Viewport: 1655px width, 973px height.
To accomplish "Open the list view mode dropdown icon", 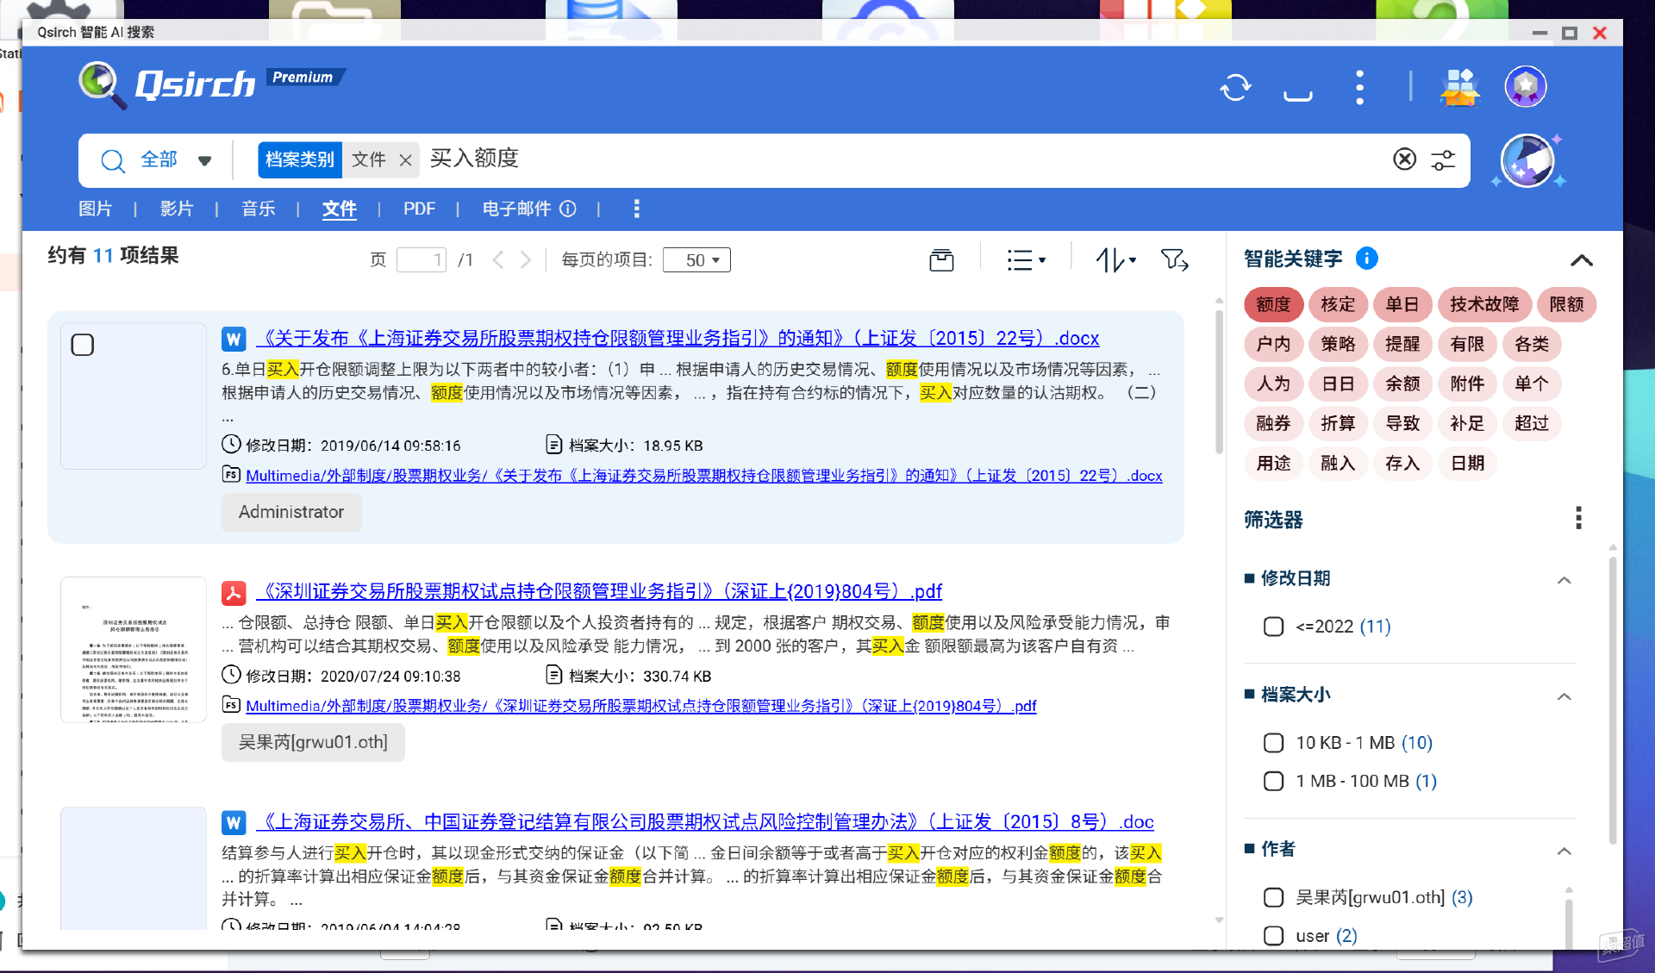I will 1026,260.
